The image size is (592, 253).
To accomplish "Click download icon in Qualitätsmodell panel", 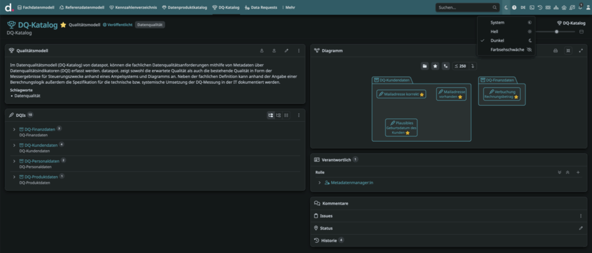I will coord(262,50).
